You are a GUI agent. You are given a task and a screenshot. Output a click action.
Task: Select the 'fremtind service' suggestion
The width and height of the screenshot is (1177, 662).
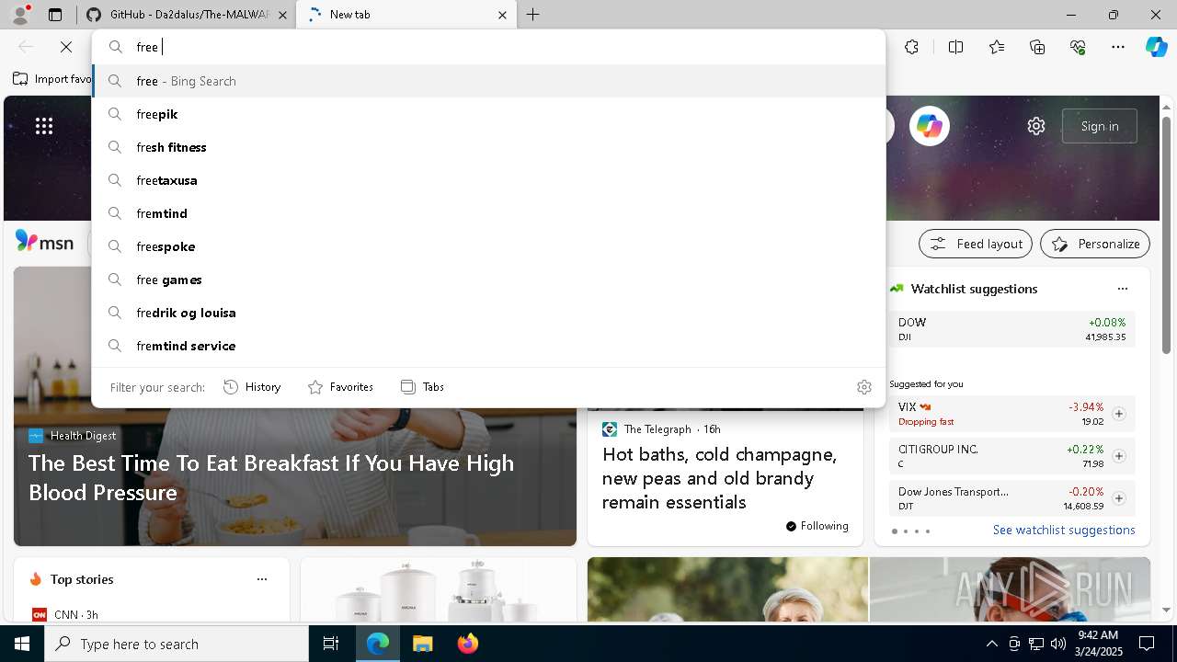[488, 346]
